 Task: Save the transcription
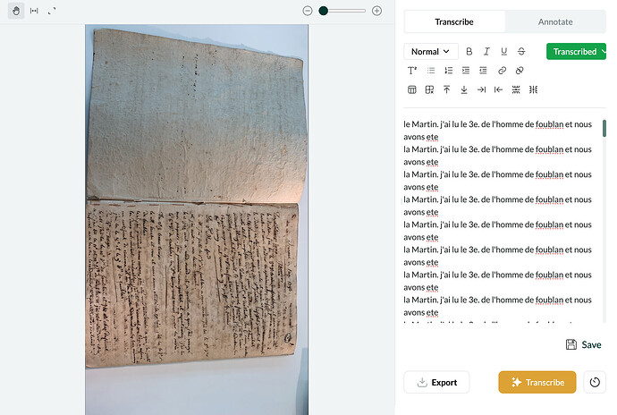tap(584, 345)
